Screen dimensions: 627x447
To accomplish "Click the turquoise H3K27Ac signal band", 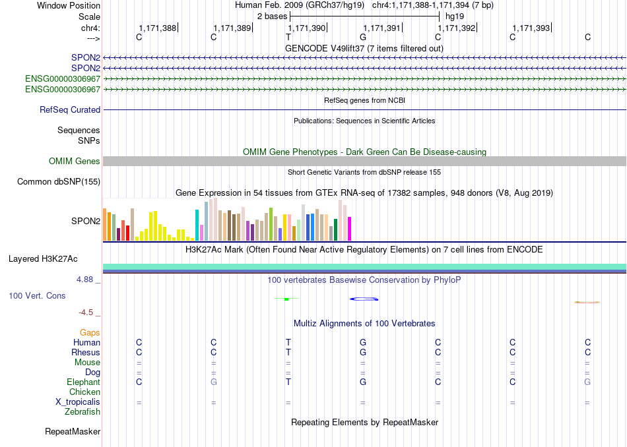I will pos(364,266).
